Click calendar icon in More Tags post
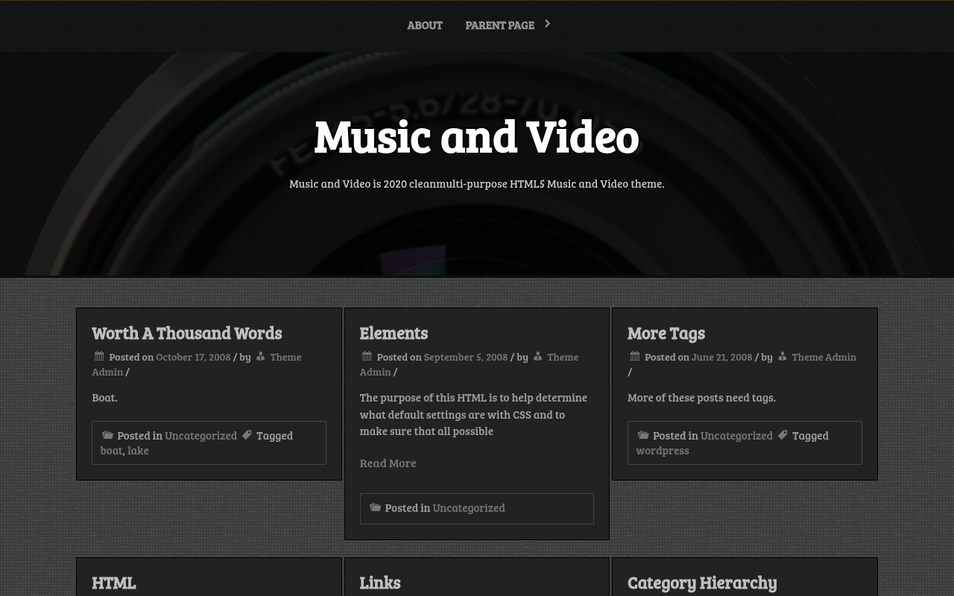This screenshot has height=596, width=954. click(x=635, y=356)
